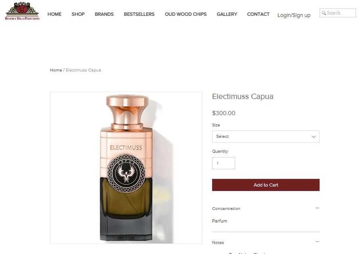Click the Beverly Hills Perfumery logo
Screen dimensions: 360x254
[22, 11]
